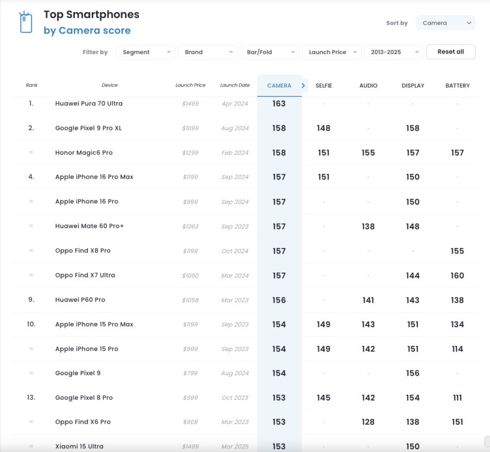This screenshot has width=490, height=452.
Task: Switch to the SELFIE column tab
Action: pos(323,86)
